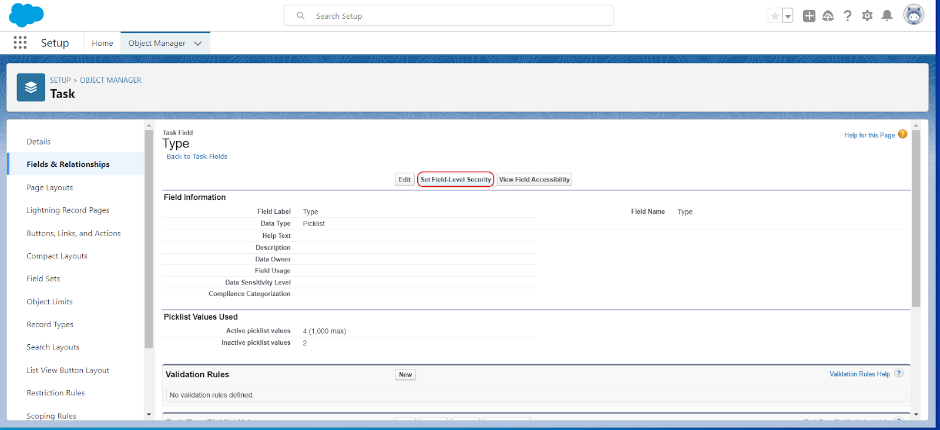
Task: Open Record Types in the sidebar
Action: (x=50, y=324)
